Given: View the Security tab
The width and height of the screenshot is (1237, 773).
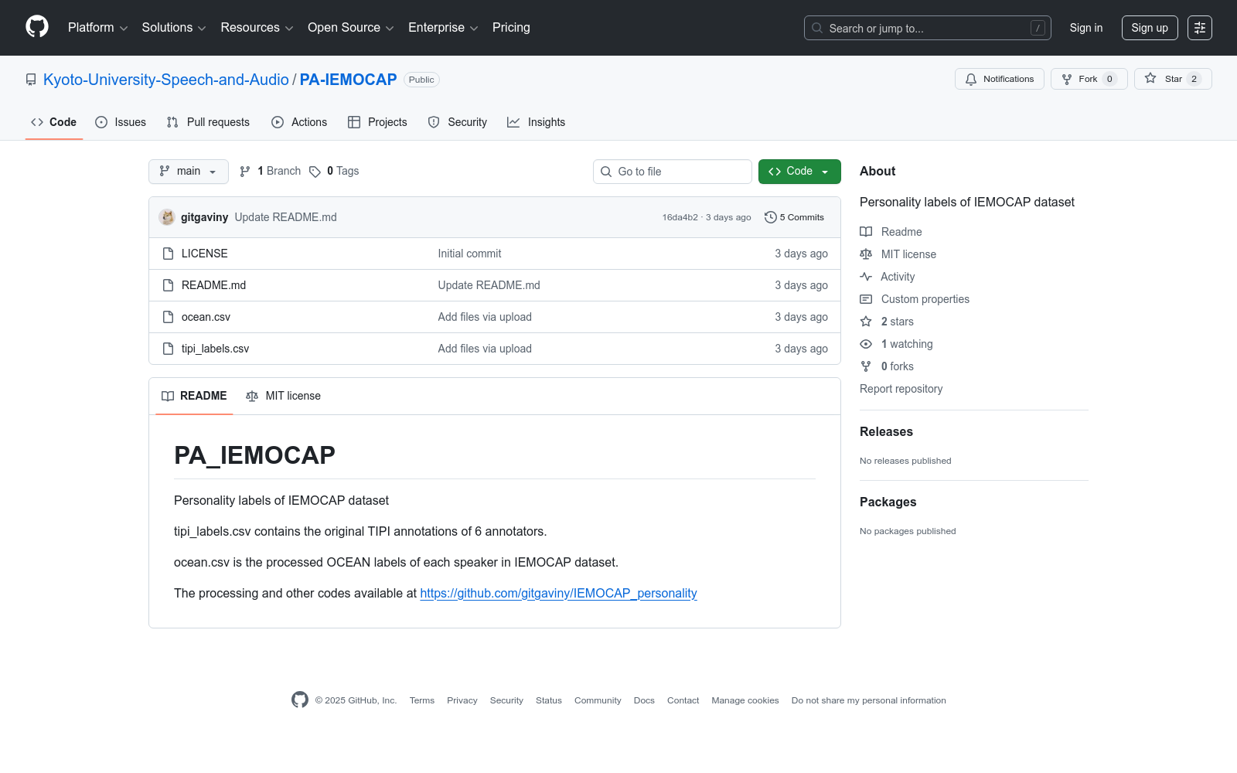Looking at the screenshot, I should tap(458, 122).
